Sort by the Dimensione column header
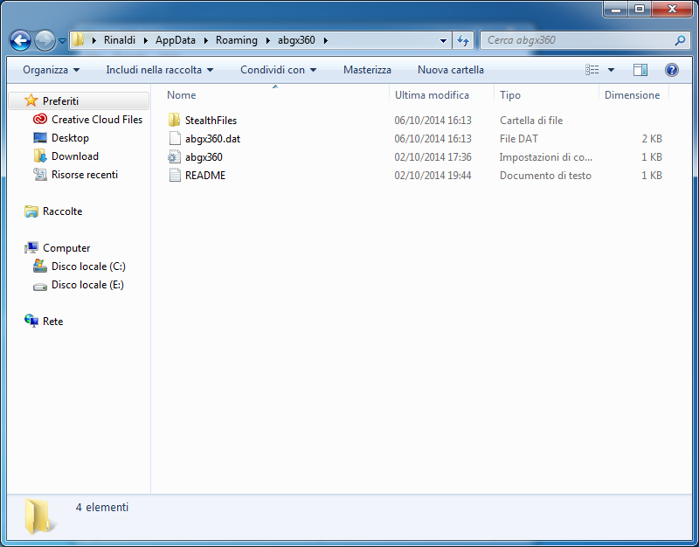699x547 pixels. point(633,95)
